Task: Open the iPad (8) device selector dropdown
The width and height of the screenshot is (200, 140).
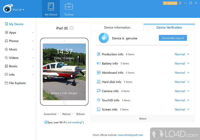Action: pyautogui.click(x=18, y=10)
